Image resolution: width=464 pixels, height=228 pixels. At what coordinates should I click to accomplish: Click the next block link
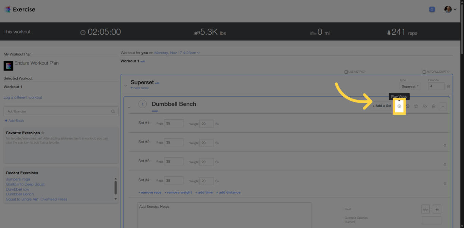point(140,88)
